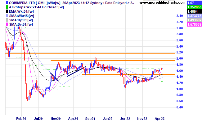Viewport: 202px width, 122px height.
Task: Click the 1.252853 ATR stop value box
Action: point(194,7)
